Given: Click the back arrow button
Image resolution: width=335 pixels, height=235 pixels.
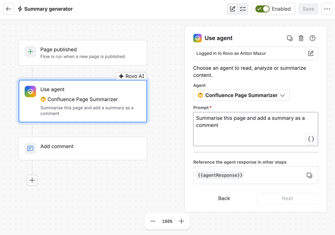Looking at the screenshot, I should pyautogui.click(x=9, y=9).
